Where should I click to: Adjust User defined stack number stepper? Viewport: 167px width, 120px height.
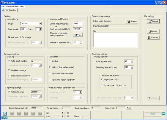coord(40,65)
